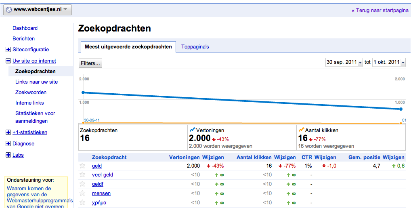Expand the Labs plus icon

click(x=8, y=155)
